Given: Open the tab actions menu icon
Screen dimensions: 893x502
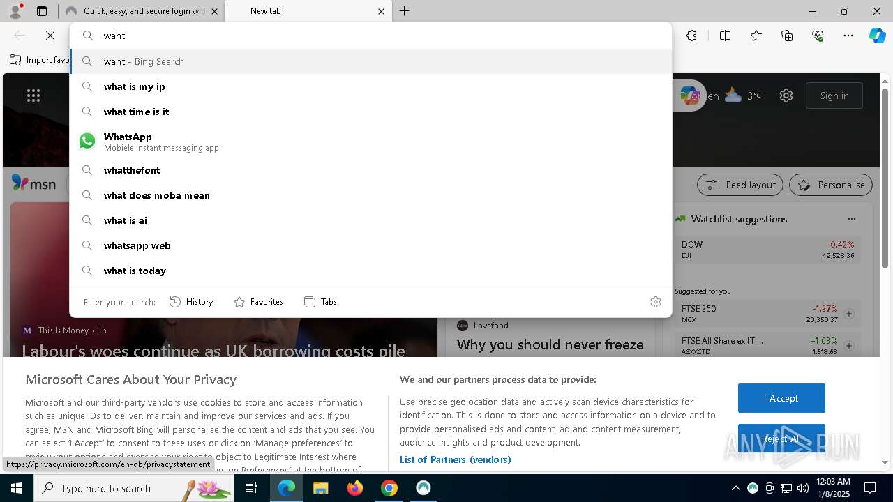Looking at the screenshot, I should click(x=42, y=11).
